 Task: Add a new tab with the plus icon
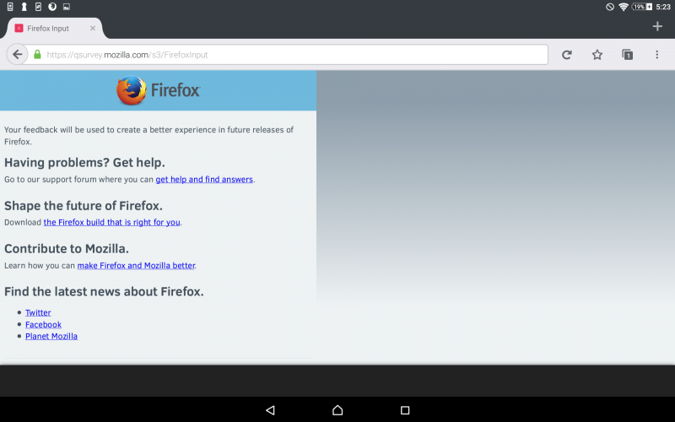click(x=657, y=26)
